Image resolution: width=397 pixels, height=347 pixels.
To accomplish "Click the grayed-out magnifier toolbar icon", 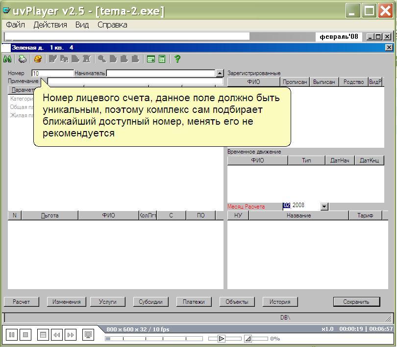I will click(102, 59).
